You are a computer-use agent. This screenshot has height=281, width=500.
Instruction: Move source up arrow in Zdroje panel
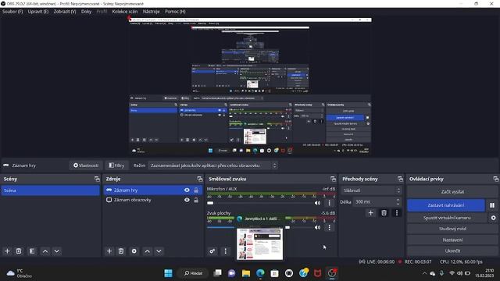148,251
